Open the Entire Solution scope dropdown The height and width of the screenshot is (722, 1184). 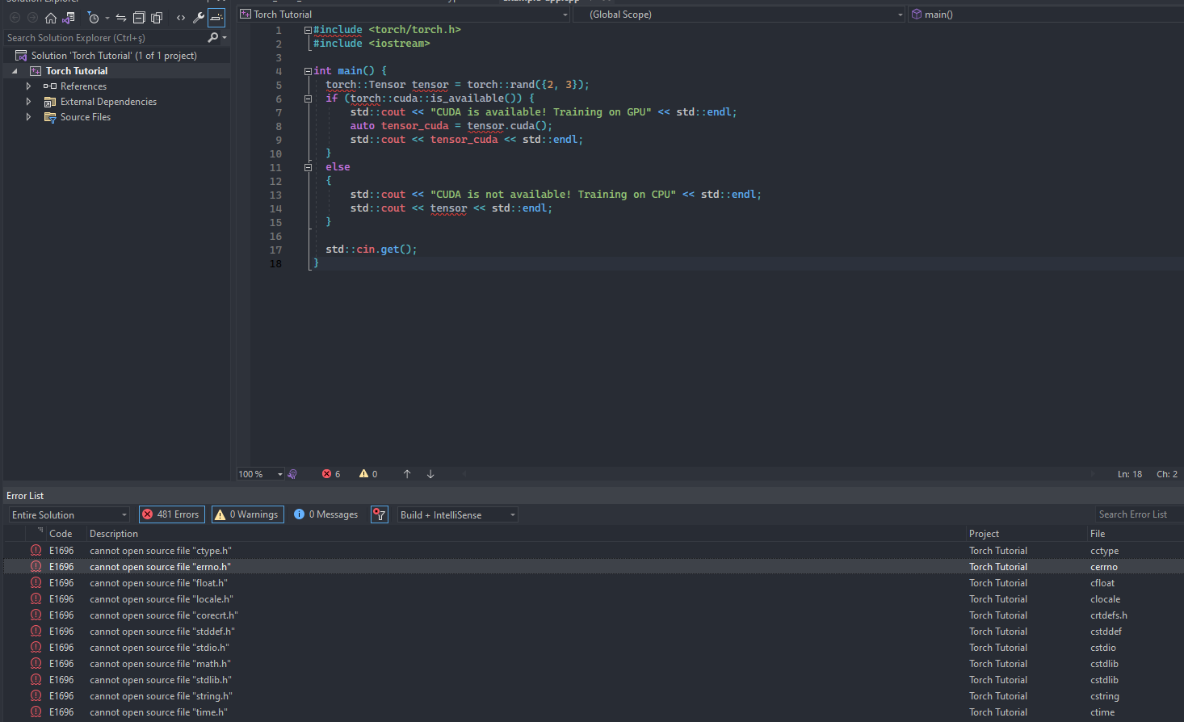(69, 514)
